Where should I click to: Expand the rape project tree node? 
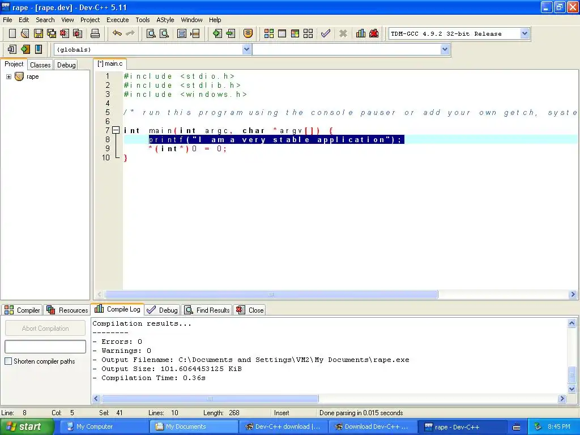[x=8, y=76]
